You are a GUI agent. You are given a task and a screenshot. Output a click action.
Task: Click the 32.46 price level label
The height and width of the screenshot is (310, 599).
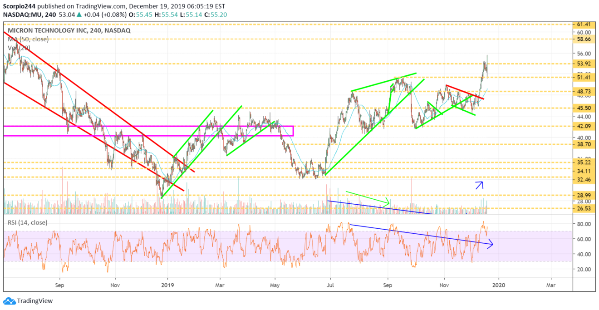(583, 180)
